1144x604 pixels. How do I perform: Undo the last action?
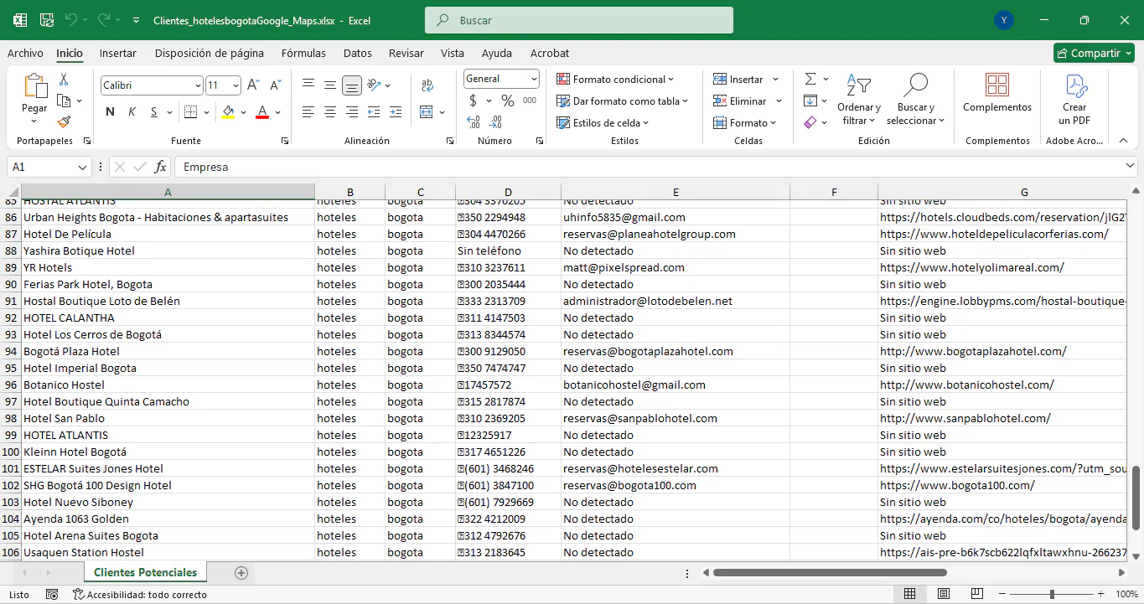pos(71,20)
